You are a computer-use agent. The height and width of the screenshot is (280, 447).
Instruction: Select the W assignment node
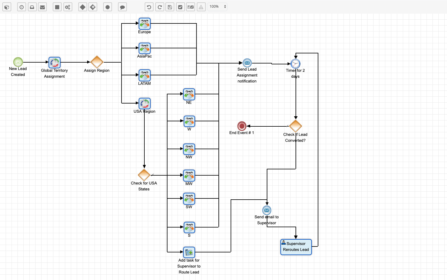tap(189, 121)
